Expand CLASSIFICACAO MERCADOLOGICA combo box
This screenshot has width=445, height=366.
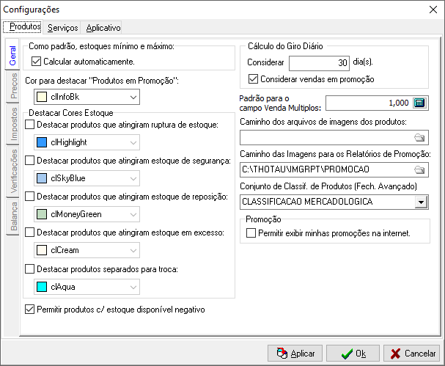click(421, 202)
